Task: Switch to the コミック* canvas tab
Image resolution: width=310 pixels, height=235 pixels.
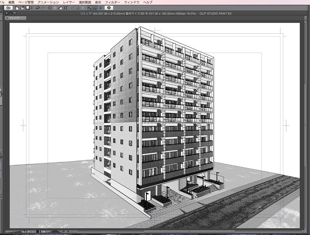Action: (14, 18)
